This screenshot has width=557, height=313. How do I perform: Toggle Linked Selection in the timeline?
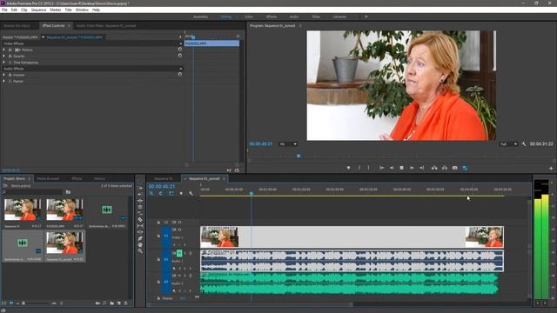coord(171,193)
